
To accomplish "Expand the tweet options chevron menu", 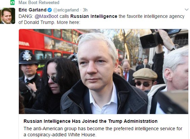I will (187, 9).
